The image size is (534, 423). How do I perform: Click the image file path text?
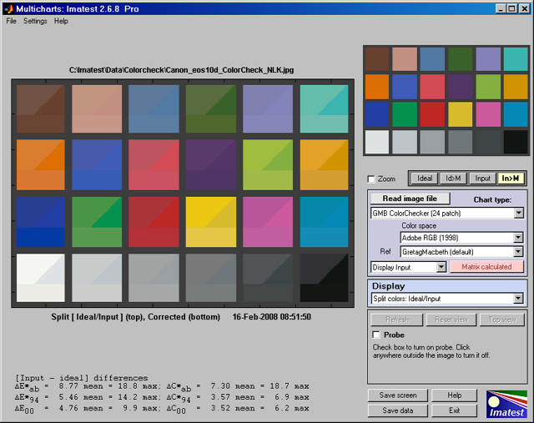coord(182,70)
